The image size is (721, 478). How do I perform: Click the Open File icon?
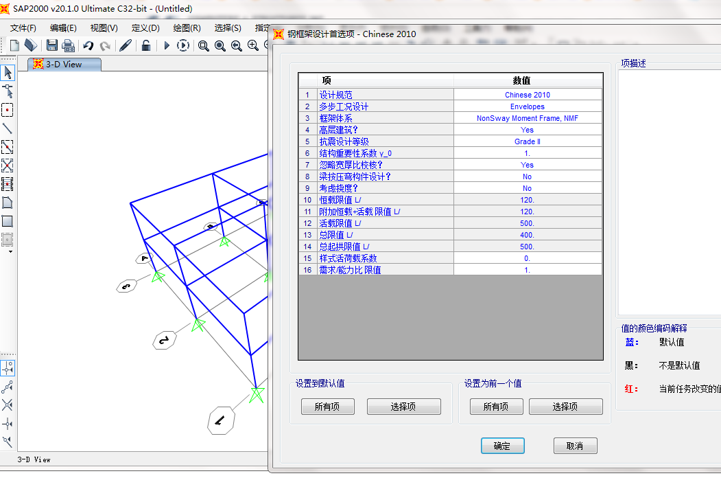[x=30, y=45]
